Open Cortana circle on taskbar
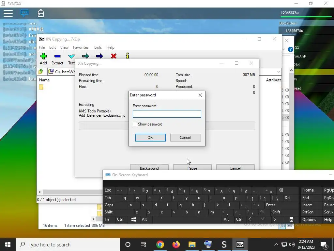This screenshot has width=334, height=251. tap(128, 244)
